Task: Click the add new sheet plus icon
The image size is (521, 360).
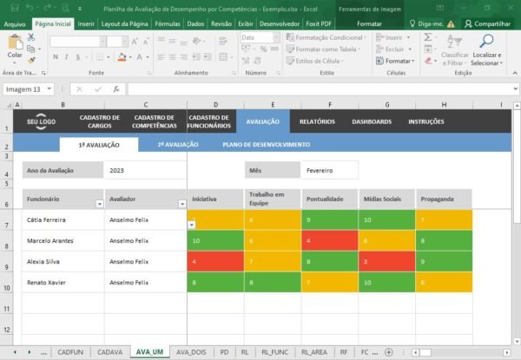Action: 388,352
